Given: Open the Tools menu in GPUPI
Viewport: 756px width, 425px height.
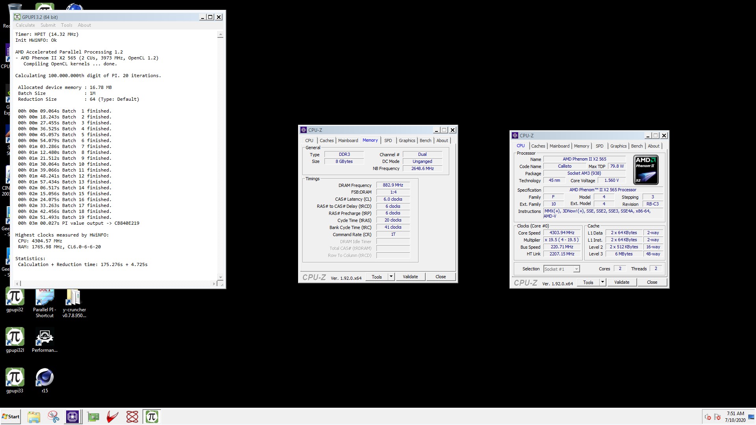Looking at the screenshot, I should (x=67, y=25).
